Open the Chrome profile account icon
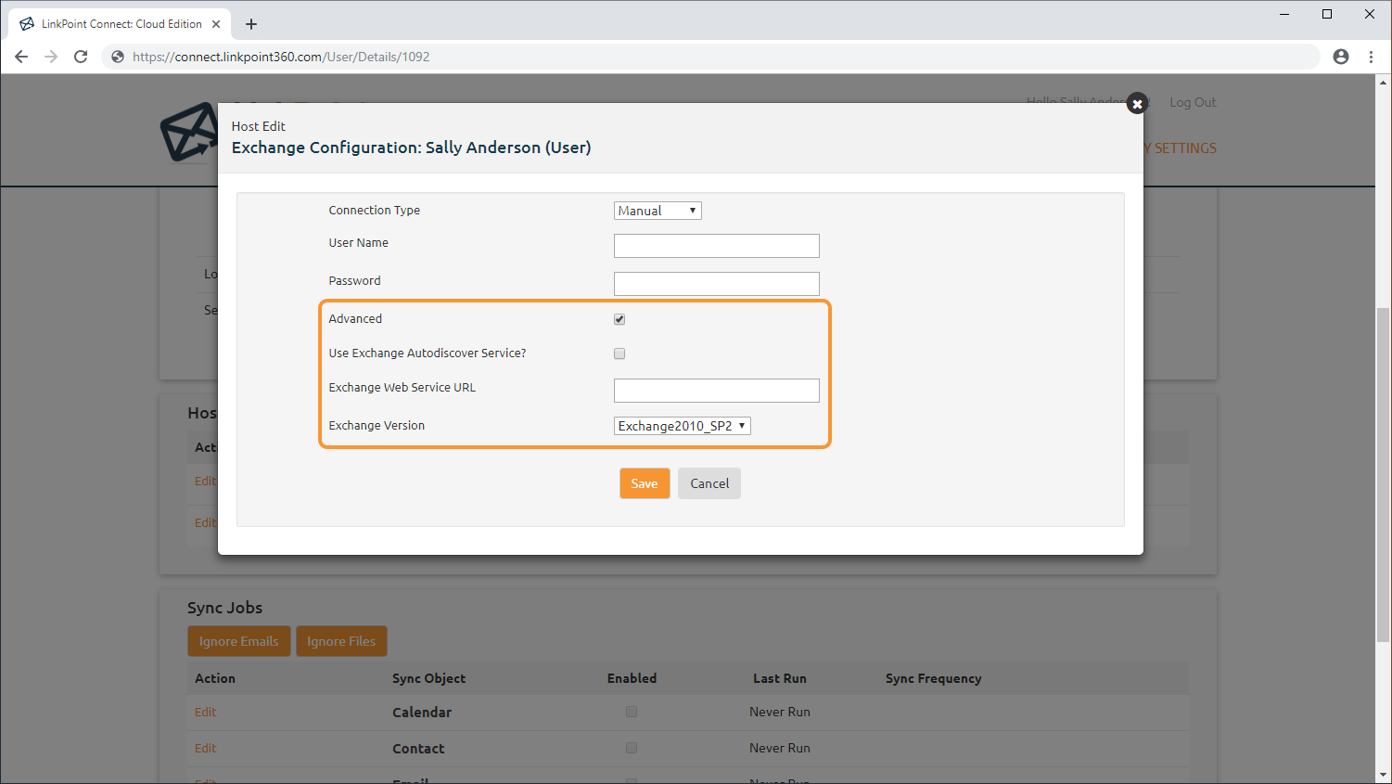Viewport: 1392px width, 784px height. coord(1341,57)
